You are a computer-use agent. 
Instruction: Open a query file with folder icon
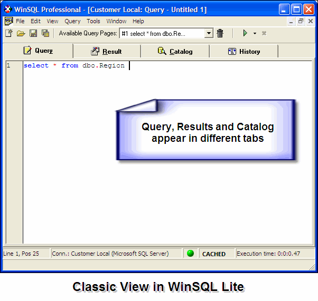click(21, 33)
